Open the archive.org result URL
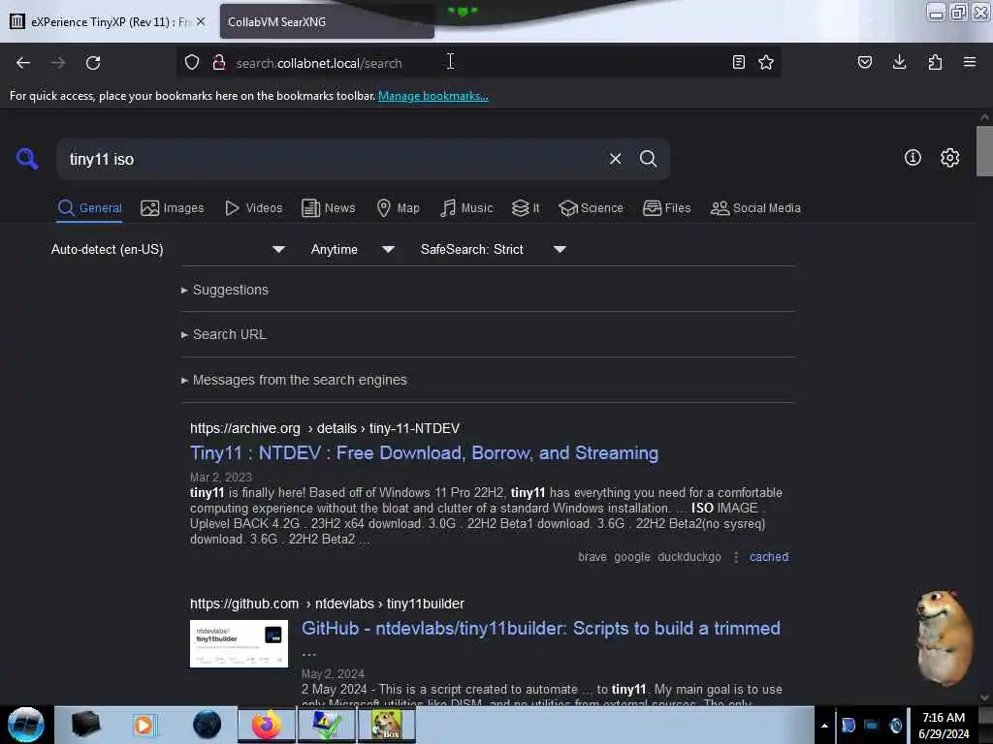Screen dimensions: 993x744 point(325,428)
